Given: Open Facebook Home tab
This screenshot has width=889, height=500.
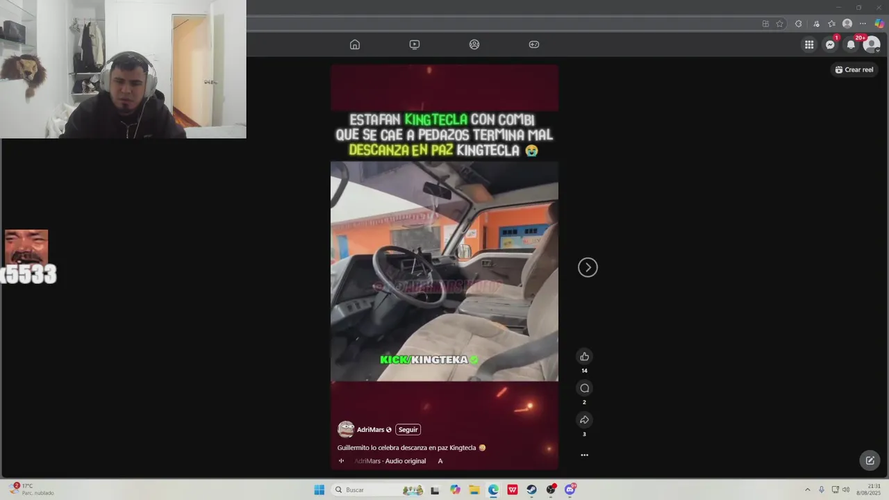Looking at the screenshot, I should tap(355, 44).
